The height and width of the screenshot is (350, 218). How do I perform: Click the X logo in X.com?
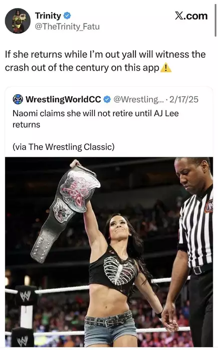coord(179,16)
